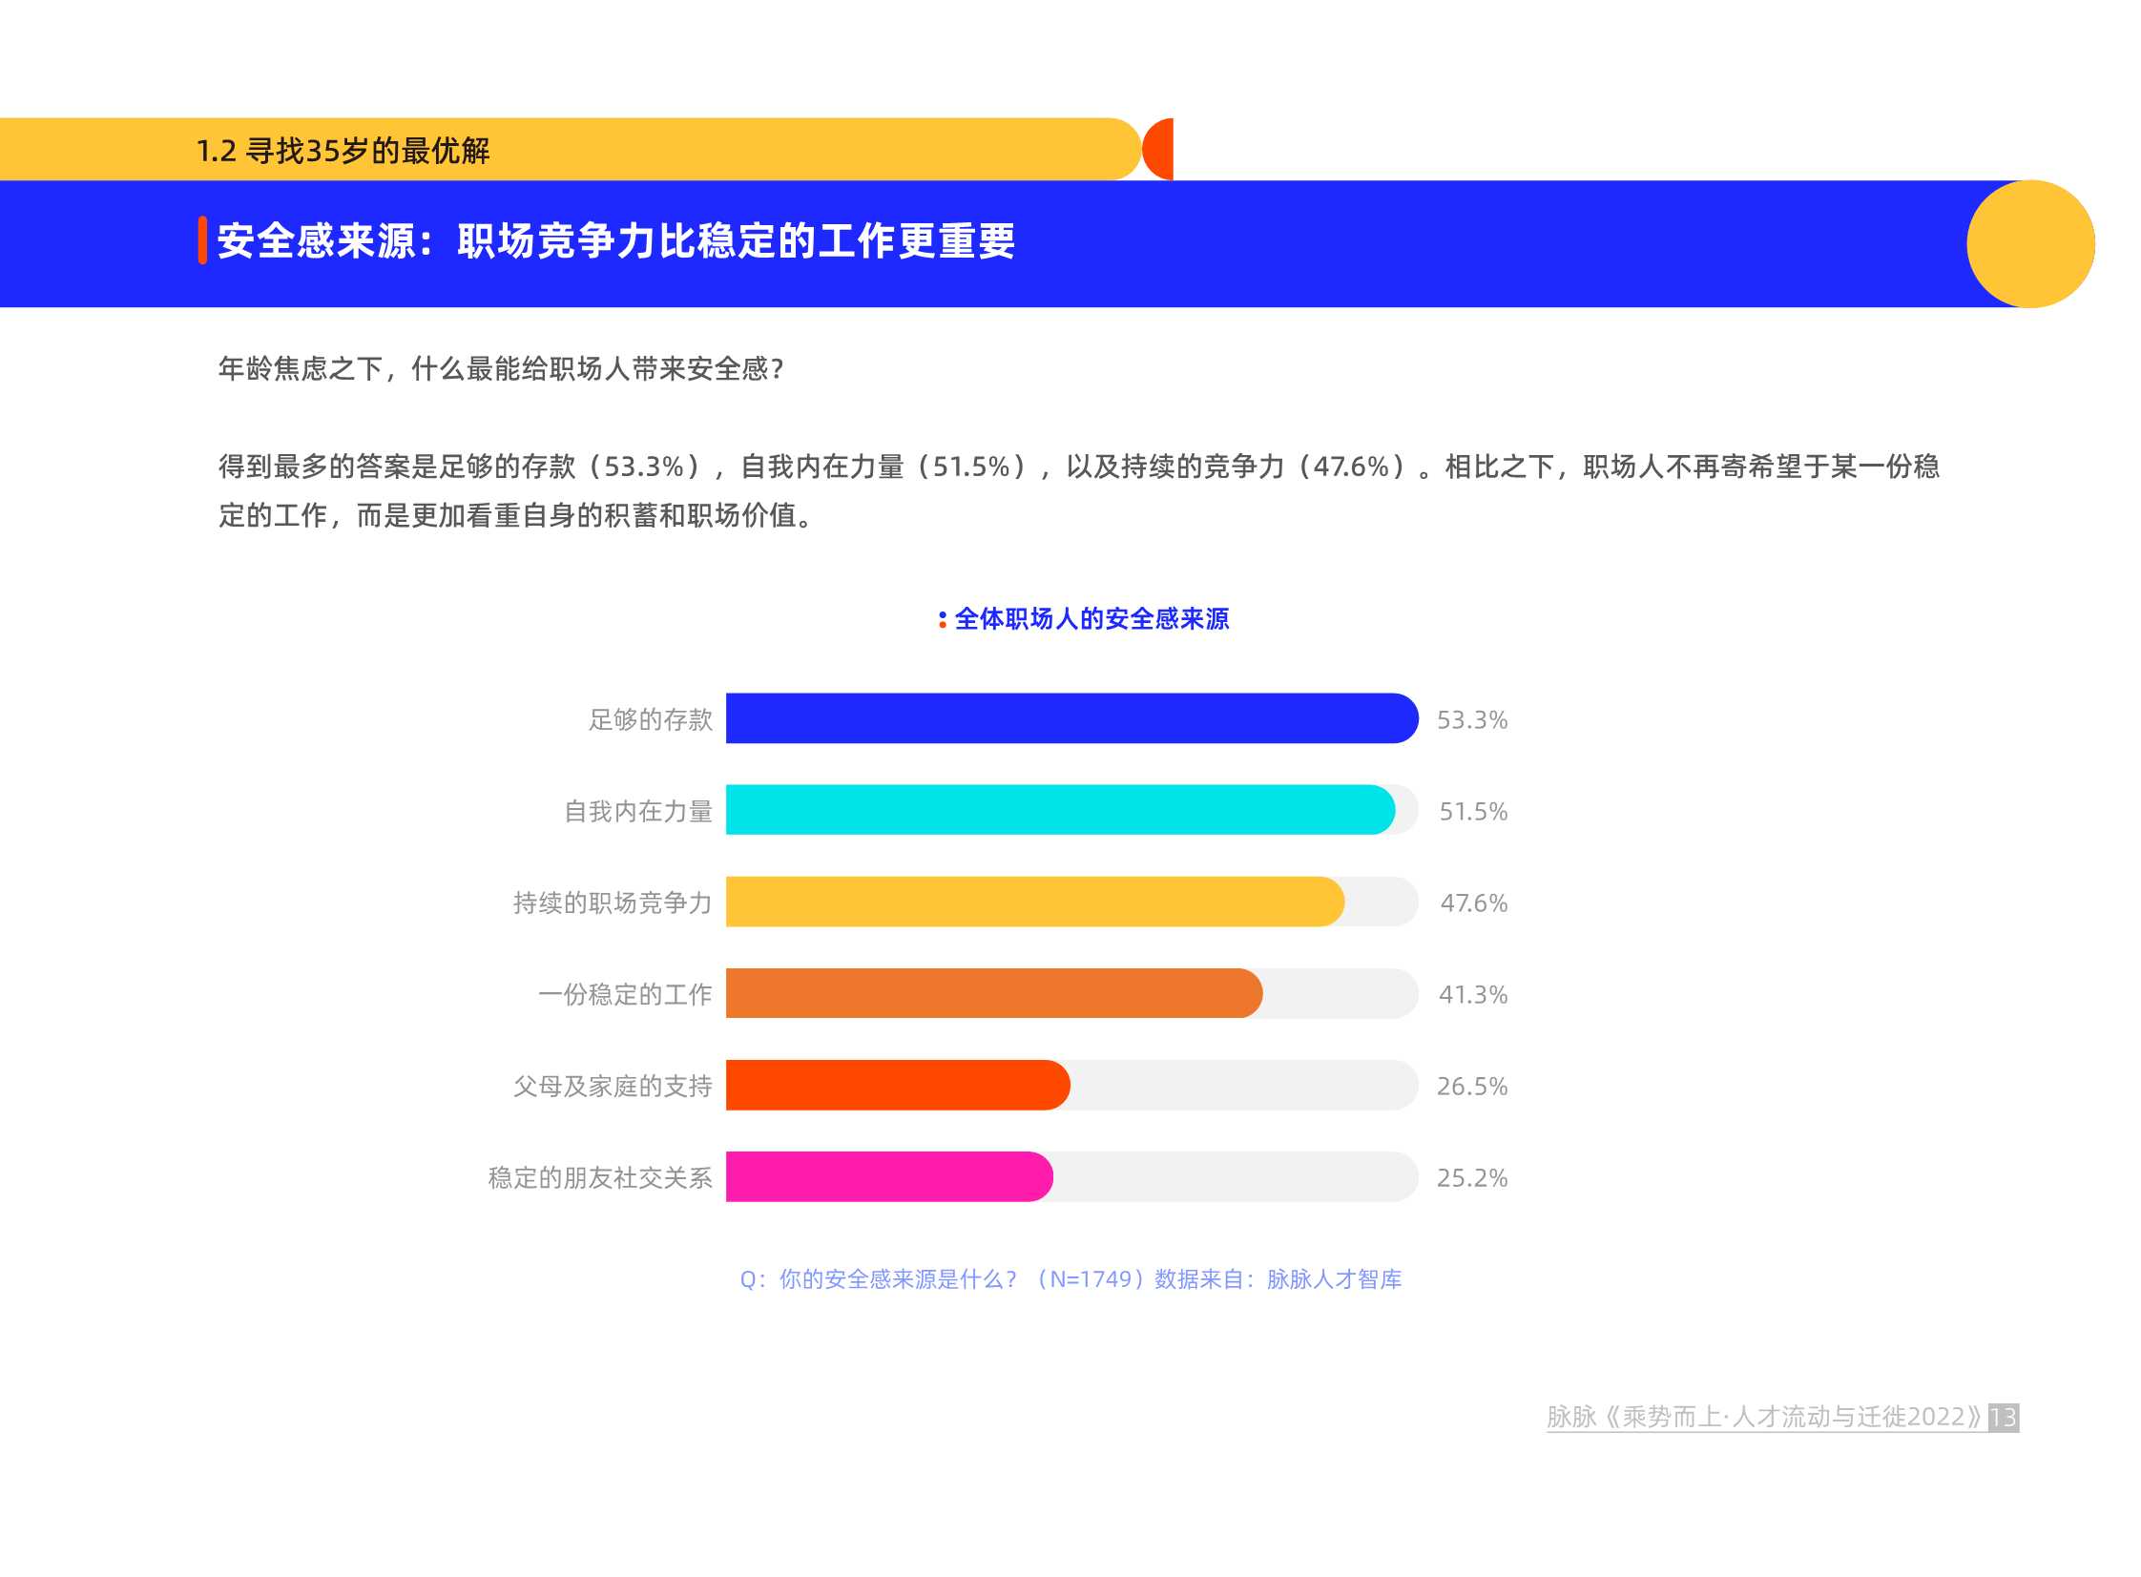Click the survey note Q：你的安全感来源是什么
Image resolution: width=2141 pixels, height=1577 pixels.
tap(1071, 1279)
